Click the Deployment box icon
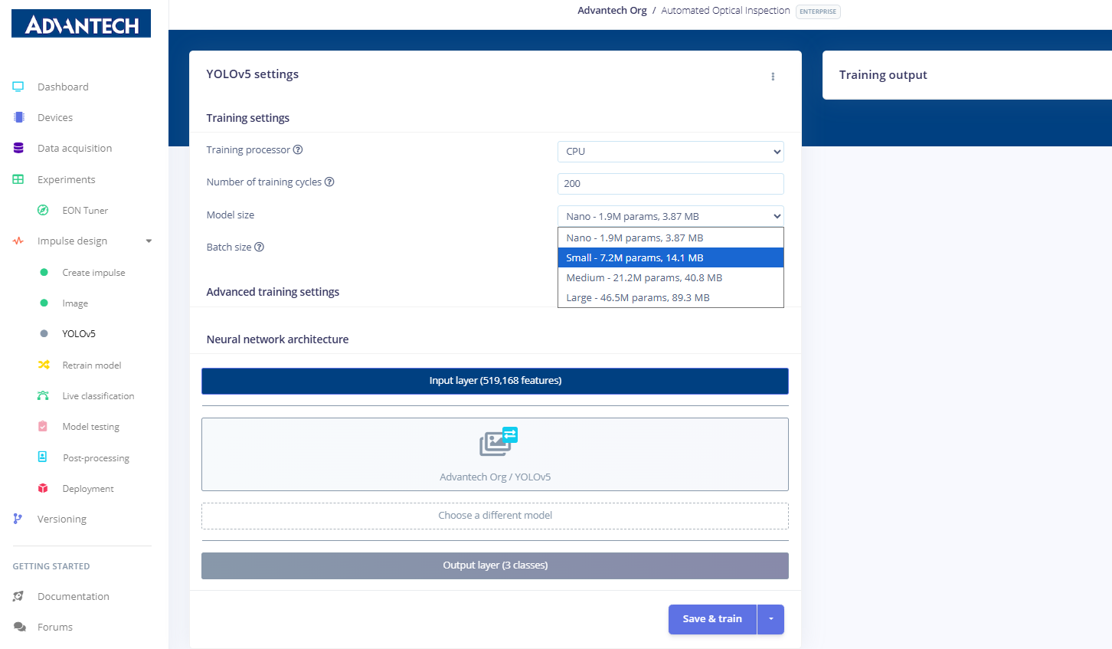This screenshot has width=1112, height=649. (43, 488)
